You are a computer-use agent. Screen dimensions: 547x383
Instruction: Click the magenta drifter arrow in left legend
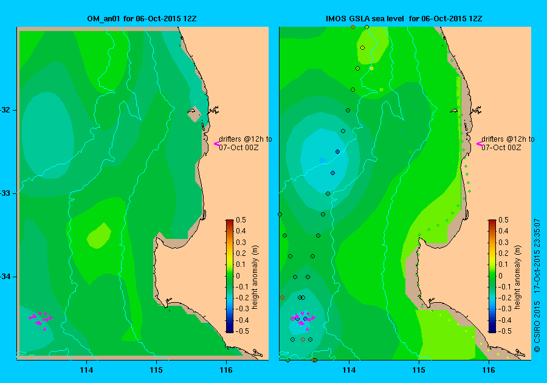216,143
